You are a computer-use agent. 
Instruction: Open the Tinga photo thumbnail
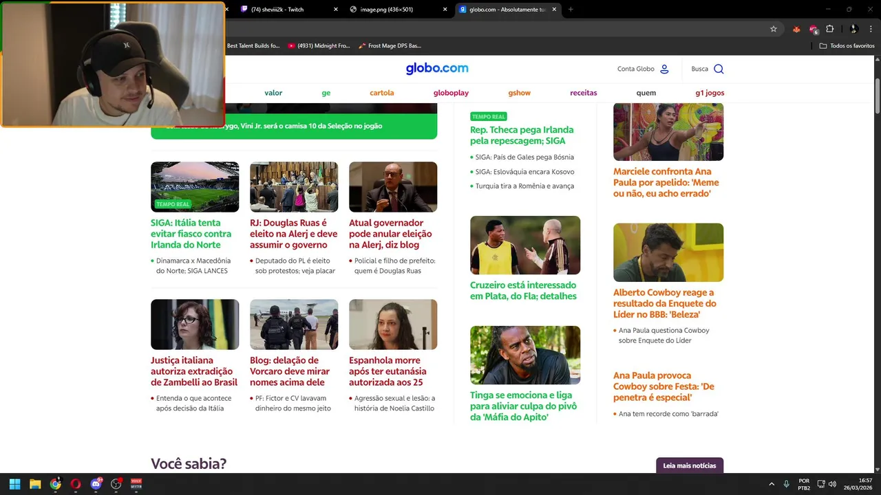[x=525, y=355]
